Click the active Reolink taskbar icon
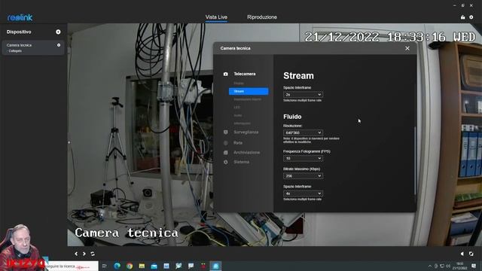Screen dimensions: 482x271 215,266
